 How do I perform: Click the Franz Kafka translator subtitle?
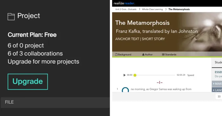(x=157, y=31)
